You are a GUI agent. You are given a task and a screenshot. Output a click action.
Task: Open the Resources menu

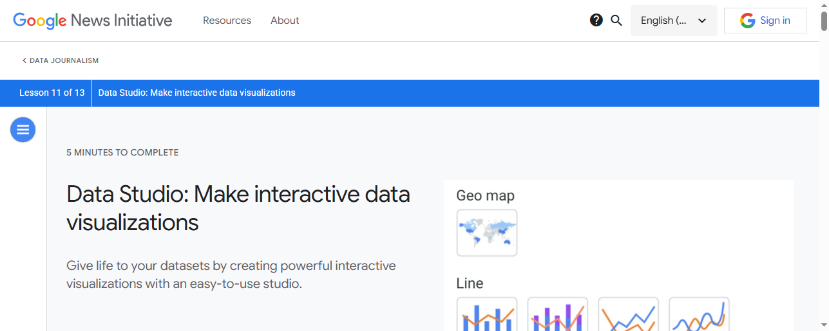coord(227,21)
